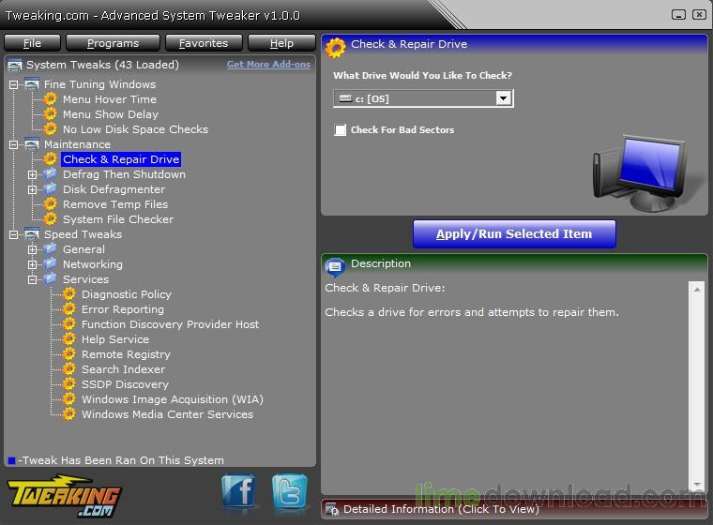Click gear icon beside Windows Media Center Services
The width and height of the screenshot is (713, 525).
point(68,414)
